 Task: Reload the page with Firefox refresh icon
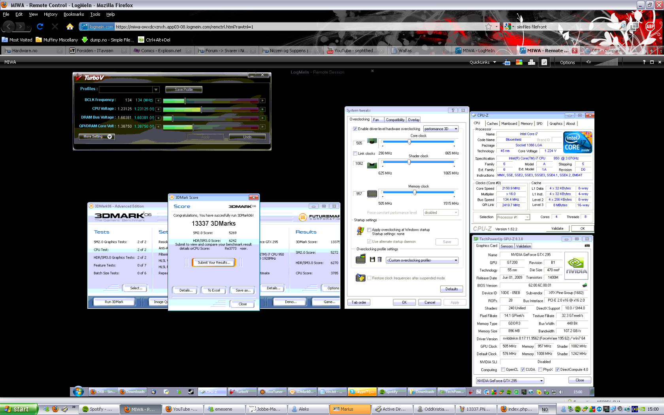click(40, 26)
